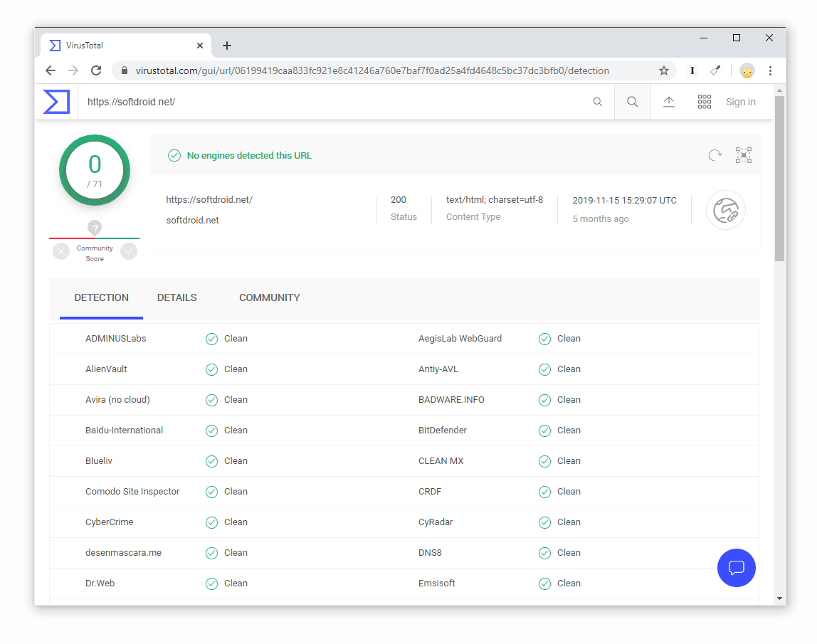Vote harmless with check community button
The height and width of the screenshot is (644, 817).
129,252
